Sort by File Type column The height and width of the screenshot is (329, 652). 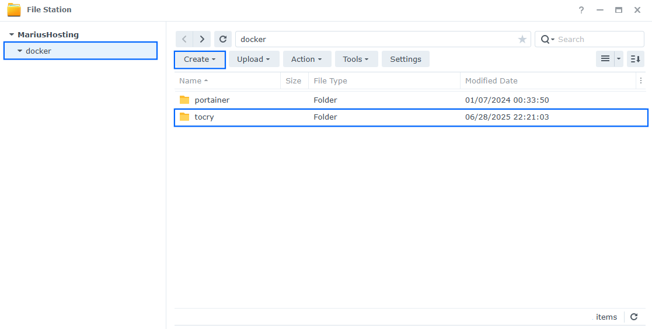(384, 80)
